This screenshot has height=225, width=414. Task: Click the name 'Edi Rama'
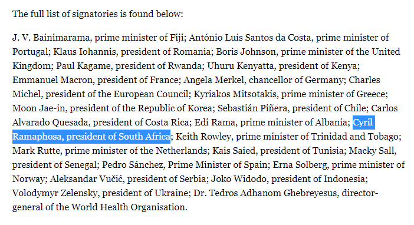(215, 123)
